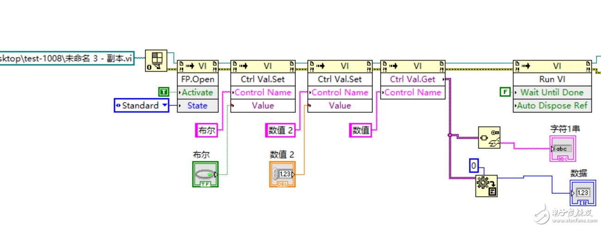Select the VI file path constant
The width and height of the screenshot is (601, 228).
[x=67, y=59]
